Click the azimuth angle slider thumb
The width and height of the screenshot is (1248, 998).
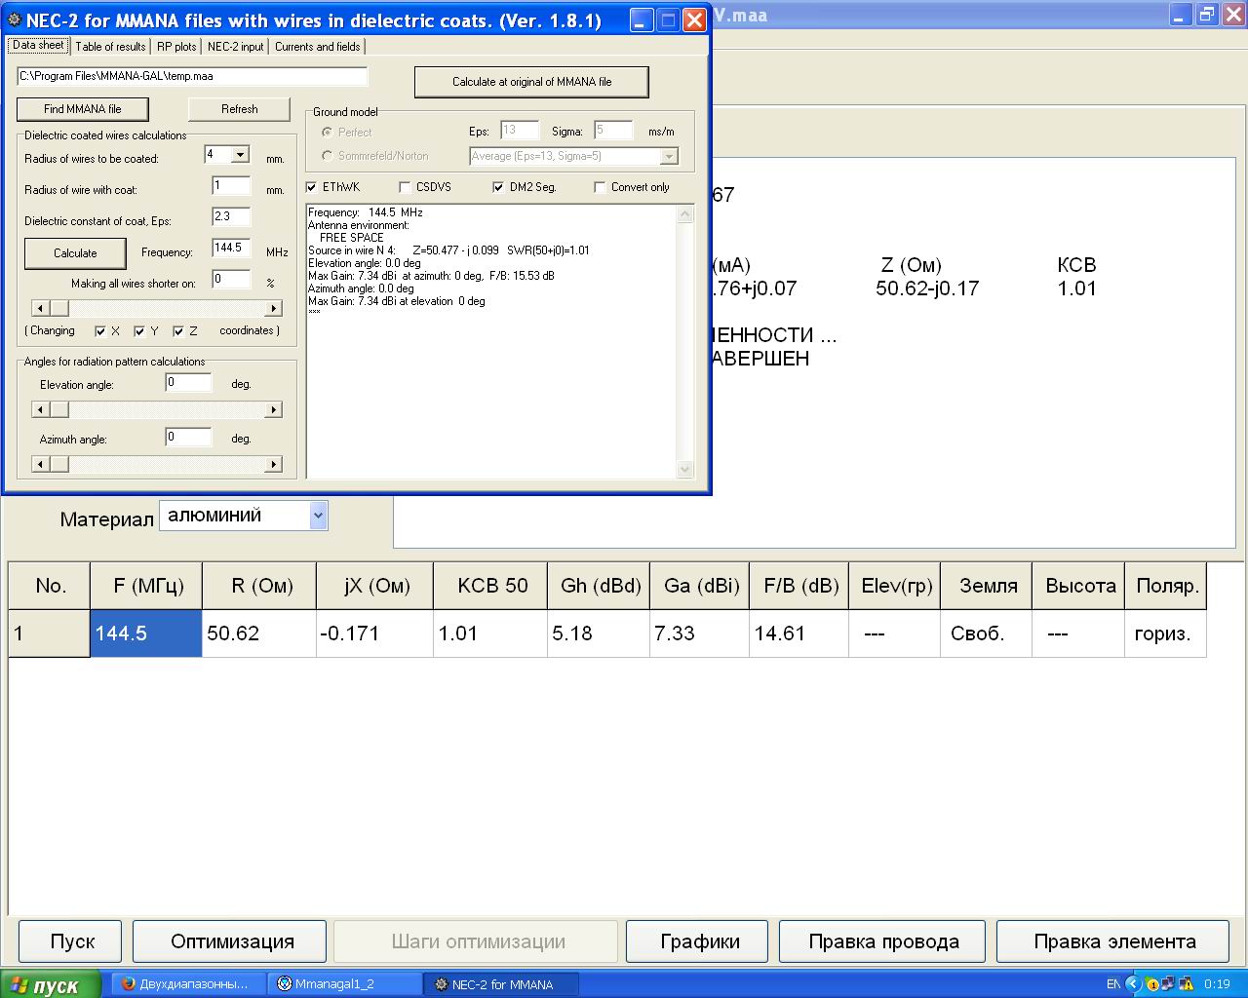58,465
